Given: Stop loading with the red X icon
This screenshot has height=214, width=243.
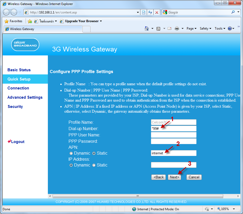Looking at the screenshot, I should [157, 12].
